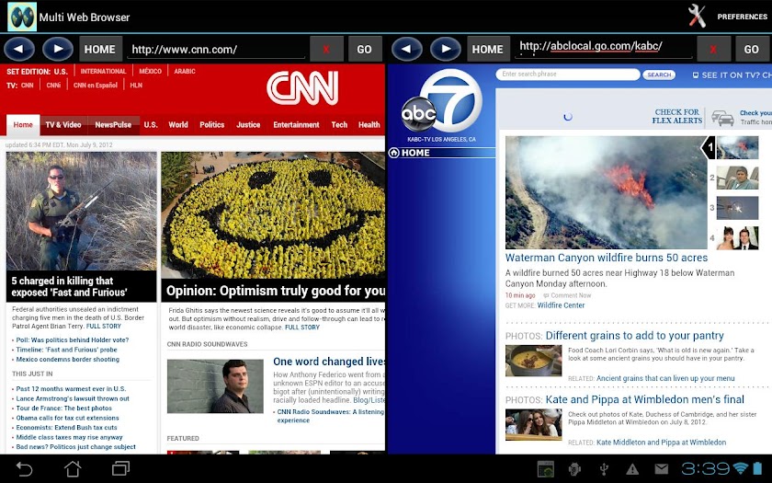
Task: Open 'One word changed lives' headline
Action: coord(329,362)
